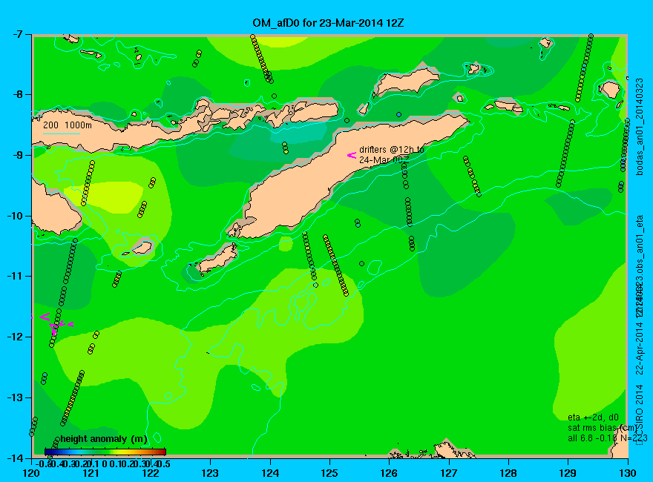Click the 'drifters @12h to' annotation text
653x482 pixels.
pyautogui.click(x=392, y=150)
